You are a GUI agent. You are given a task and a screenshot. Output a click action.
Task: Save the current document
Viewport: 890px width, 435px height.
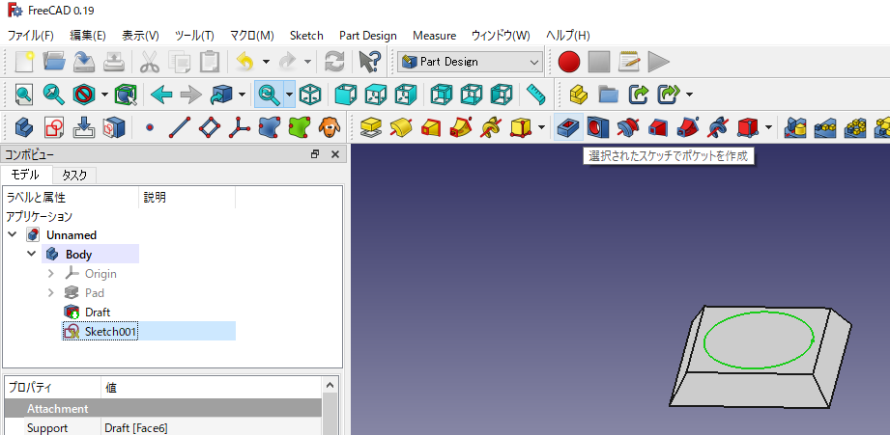(84, 61)
